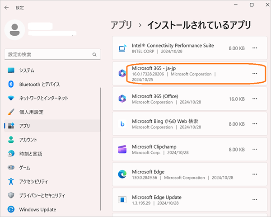Open more options for Microsoft 365 - ja-jp

click(255, 73)
